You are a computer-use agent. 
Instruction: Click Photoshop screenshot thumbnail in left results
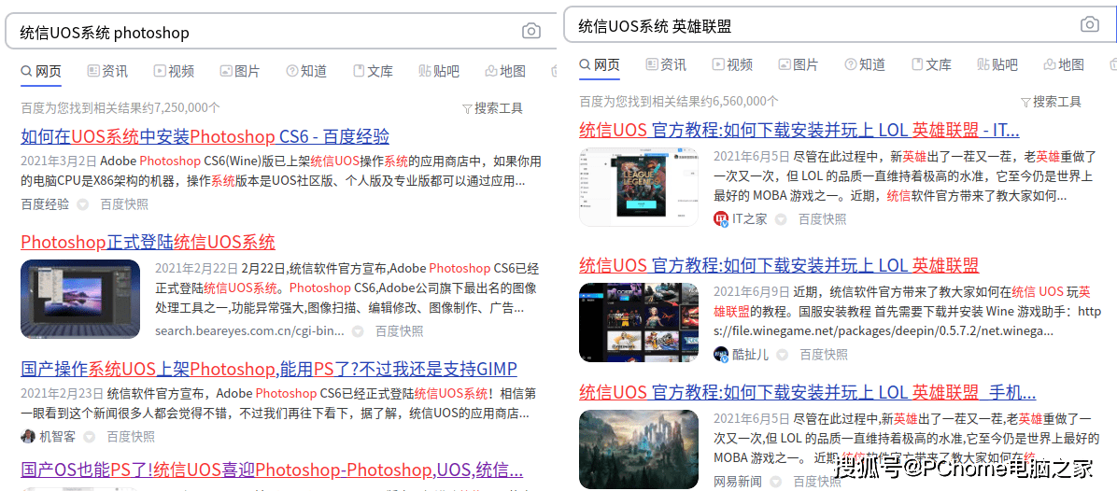(x=80, y=299)
